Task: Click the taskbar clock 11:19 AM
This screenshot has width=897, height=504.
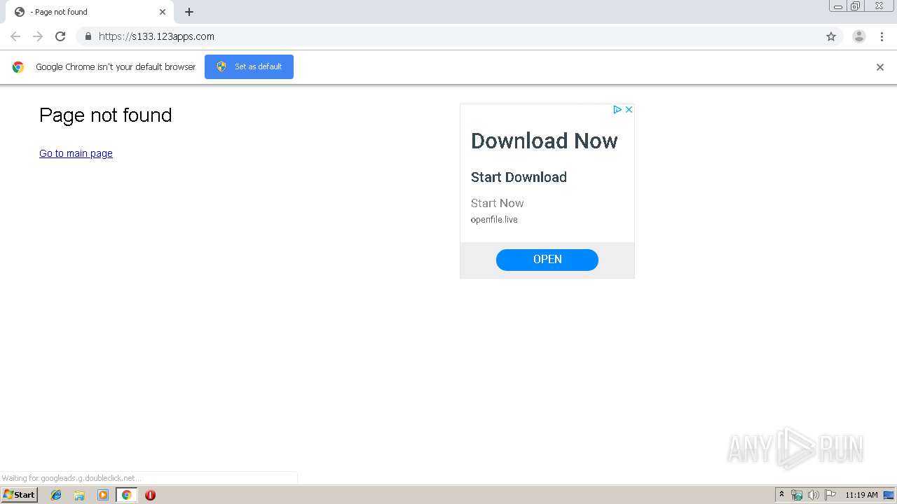Action: tap(861, 495)
